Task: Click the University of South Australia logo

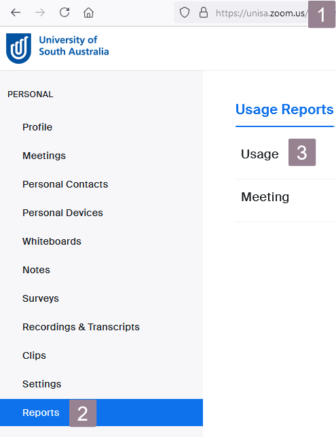Action: pyautogui.click(x=57, y=48)
